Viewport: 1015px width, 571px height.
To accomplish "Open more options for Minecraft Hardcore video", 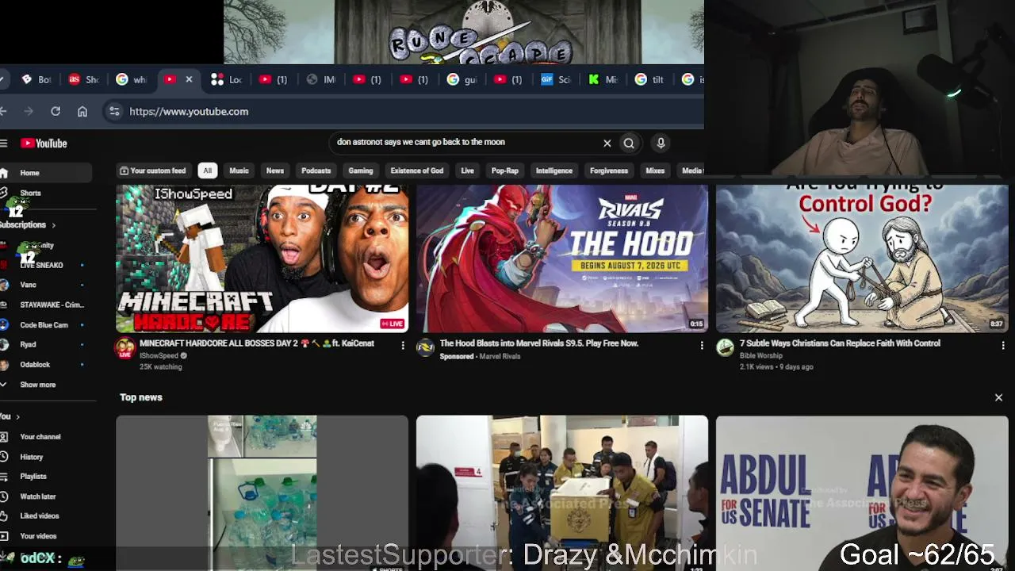I will click(402, 345).
